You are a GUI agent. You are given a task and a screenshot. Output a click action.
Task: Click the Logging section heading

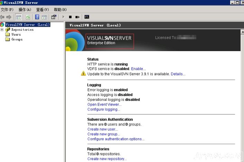pyautogui.click(x=94, y=85)
